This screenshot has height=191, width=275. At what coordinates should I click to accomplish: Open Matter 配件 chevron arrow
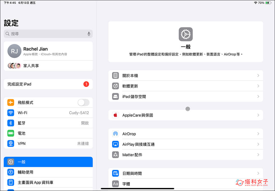[258, 155]
